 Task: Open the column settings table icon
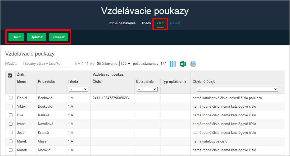173,64
